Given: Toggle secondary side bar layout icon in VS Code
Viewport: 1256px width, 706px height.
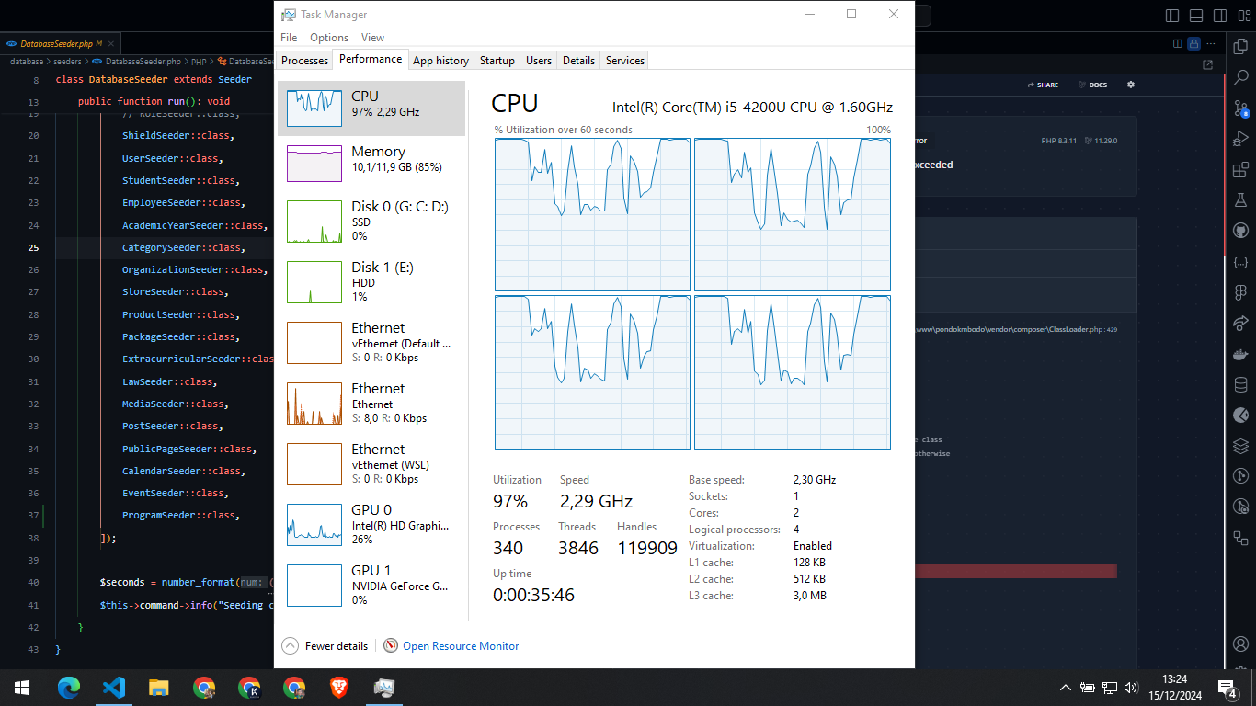Looking at the screenshot, I should tap(1219, 16).
